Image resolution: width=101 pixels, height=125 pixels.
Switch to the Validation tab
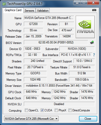(43, 11)
